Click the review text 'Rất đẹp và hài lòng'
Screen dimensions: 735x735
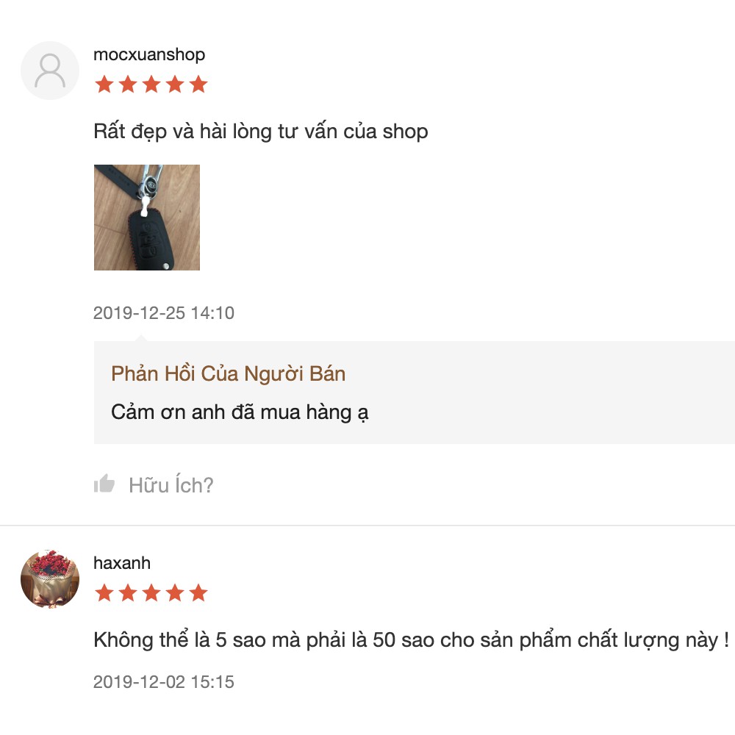click(x=183, y=132)
